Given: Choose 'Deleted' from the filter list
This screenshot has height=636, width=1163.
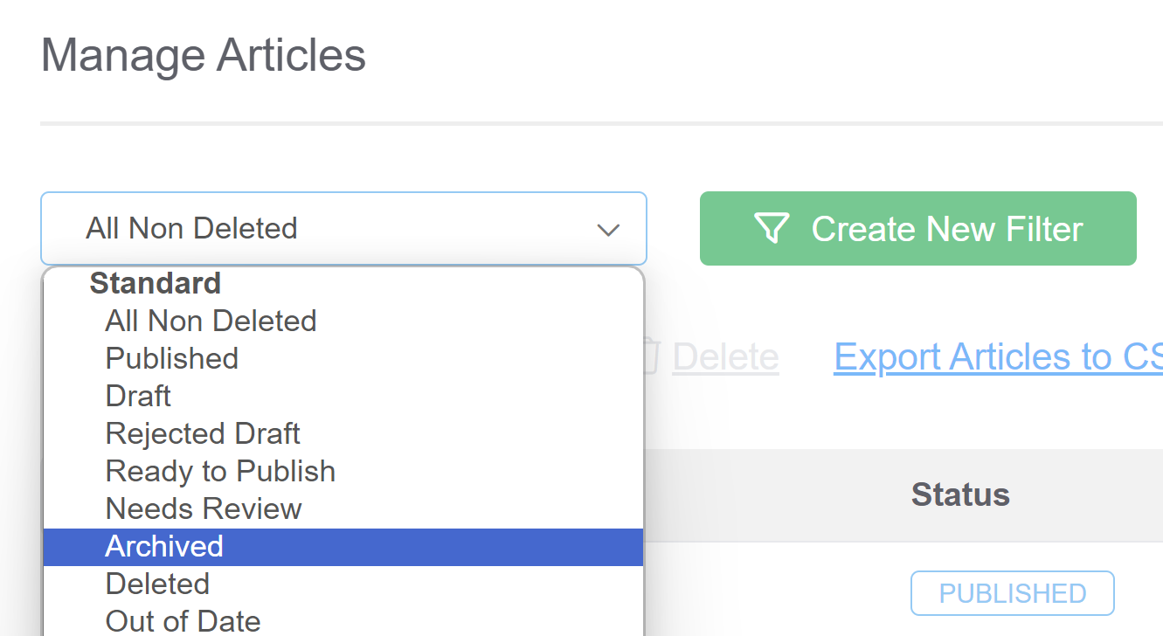Looking at the screenshot, I should [x=157, y=584].
